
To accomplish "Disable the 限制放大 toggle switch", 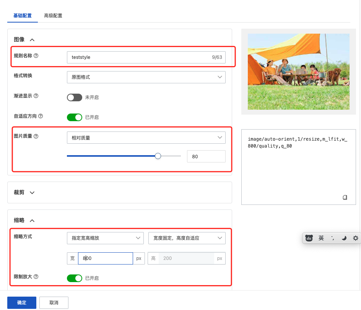I will point(75,278).
